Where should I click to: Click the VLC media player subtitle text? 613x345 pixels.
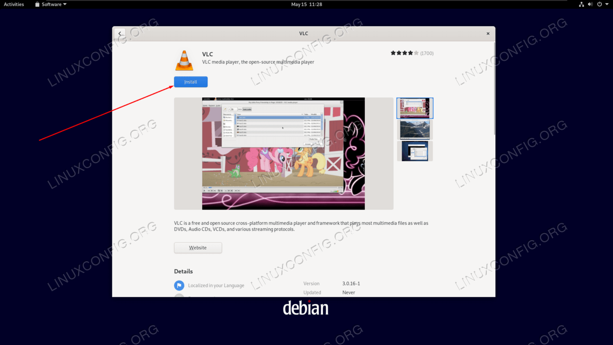[258, 62]
